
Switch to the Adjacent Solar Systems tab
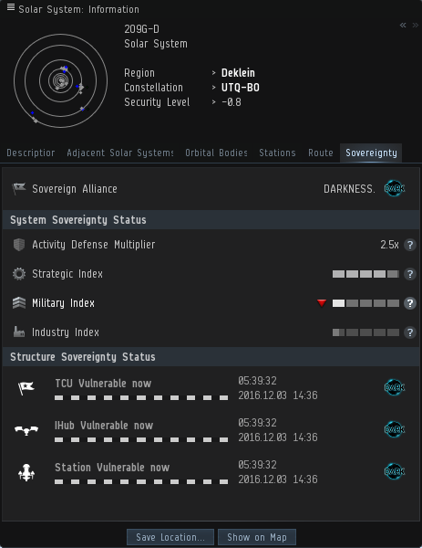tap(120, 153)
